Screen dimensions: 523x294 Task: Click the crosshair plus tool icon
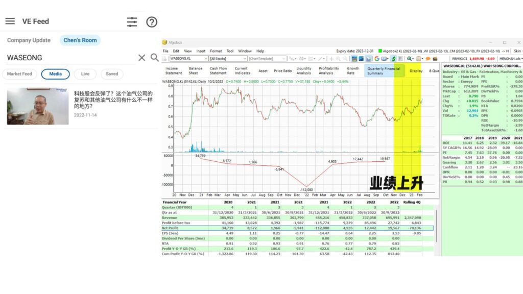(x=331, y=59)
